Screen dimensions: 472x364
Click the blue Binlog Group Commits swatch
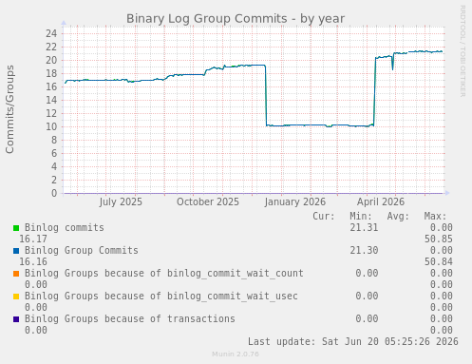coord(16,251)
